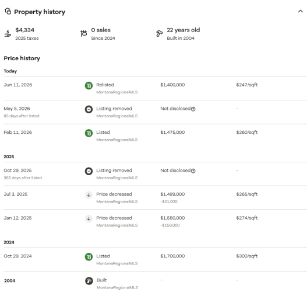Click MontanaRegionalMLS under Relisted
Viewport: 307px width, 292px height.
tap(117, 92)
